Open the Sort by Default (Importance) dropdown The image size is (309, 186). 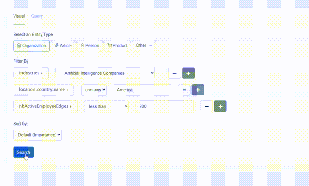tap(38, 135)
